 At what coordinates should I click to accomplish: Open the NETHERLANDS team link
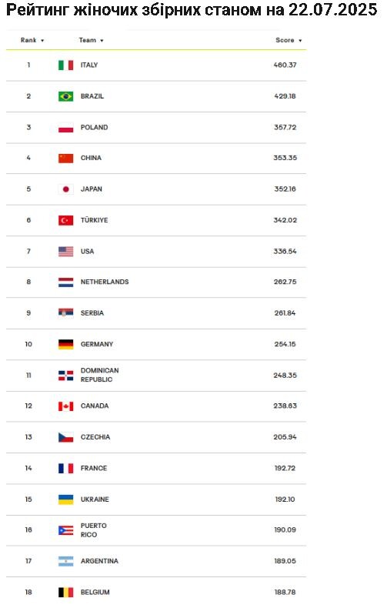click(105, 282)
